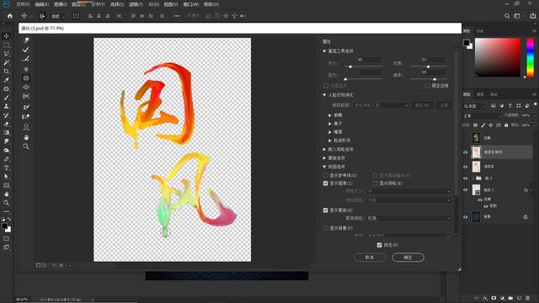539x303 pixels.
Task: Open the 窗口 (Window) menu
Action: tap(191, 4)
